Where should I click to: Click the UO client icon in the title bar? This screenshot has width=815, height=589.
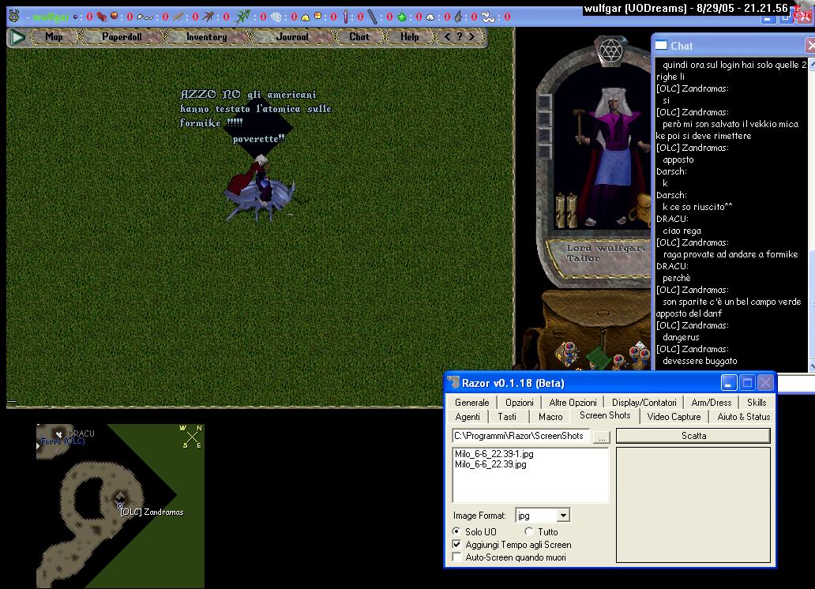click(x=14, y=16)
